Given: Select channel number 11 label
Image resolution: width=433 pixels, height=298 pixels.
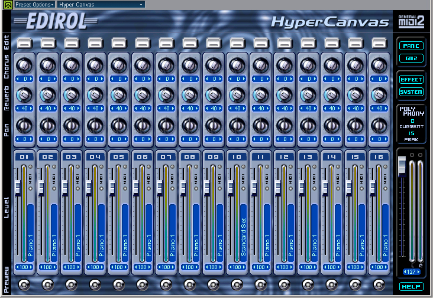Looking at the screenshot, I should (261, 157).
